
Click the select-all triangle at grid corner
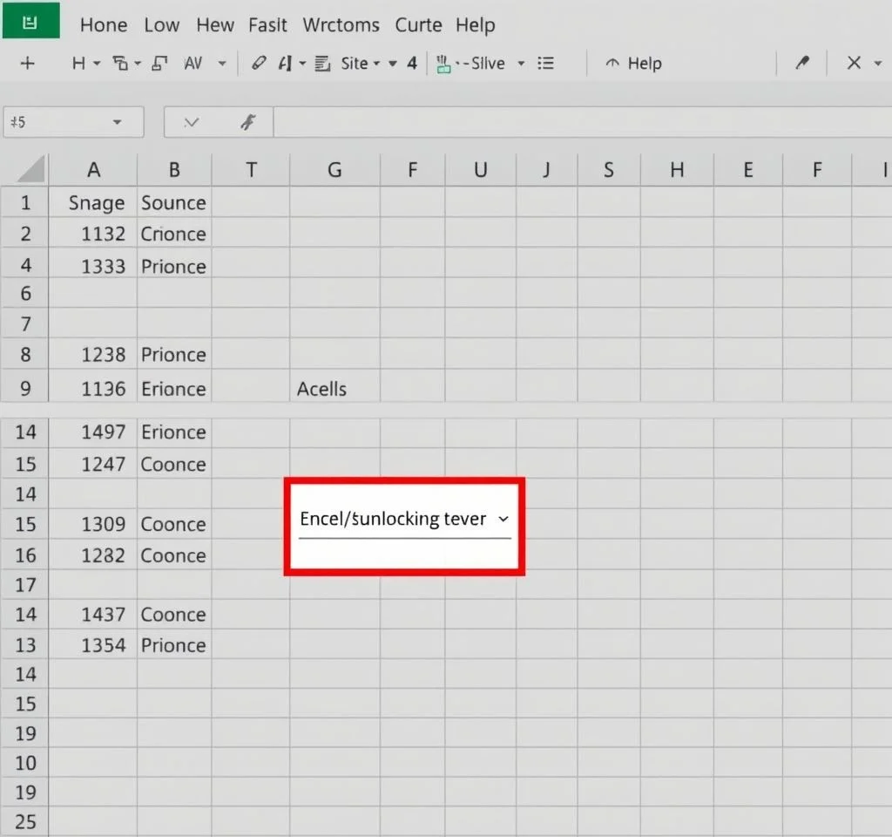[30, 169]
